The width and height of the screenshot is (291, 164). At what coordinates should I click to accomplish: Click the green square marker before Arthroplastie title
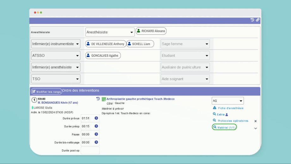pos(104,99)
